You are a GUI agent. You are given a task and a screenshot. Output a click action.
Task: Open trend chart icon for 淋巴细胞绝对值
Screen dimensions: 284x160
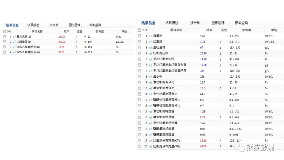[x=150, y=111]
